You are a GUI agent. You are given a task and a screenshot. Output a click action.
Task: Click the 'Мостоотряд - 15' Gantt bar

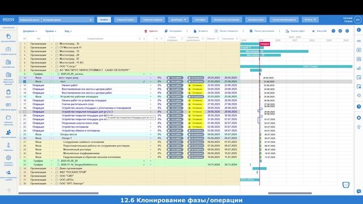pyautogui.click(x=275, y=52)
